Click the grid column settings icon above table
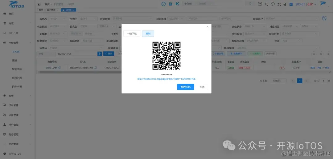This screenshot has width=333, height=159. click(x=328, y=54)
